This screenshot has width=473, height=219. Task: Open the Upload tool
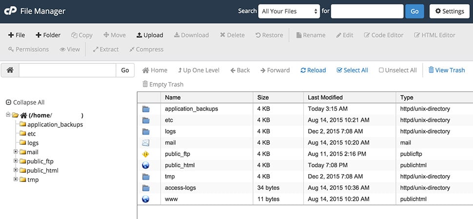tap(150, 35)
